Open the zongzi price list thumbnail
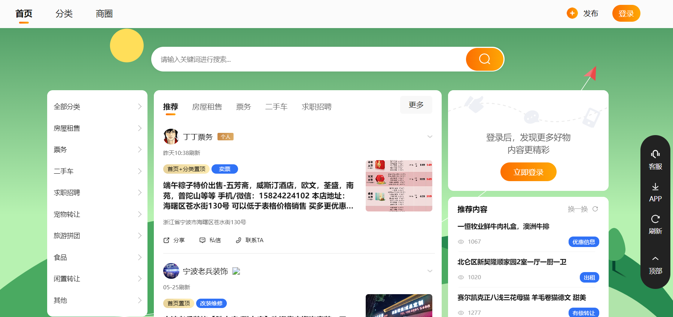 point(399,186)
